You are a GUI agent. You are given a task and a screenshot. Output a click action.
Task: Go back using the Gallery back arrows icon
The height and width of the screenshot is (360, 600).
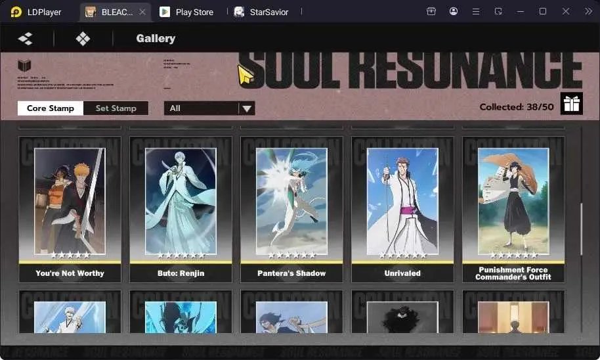click(25, 38)
